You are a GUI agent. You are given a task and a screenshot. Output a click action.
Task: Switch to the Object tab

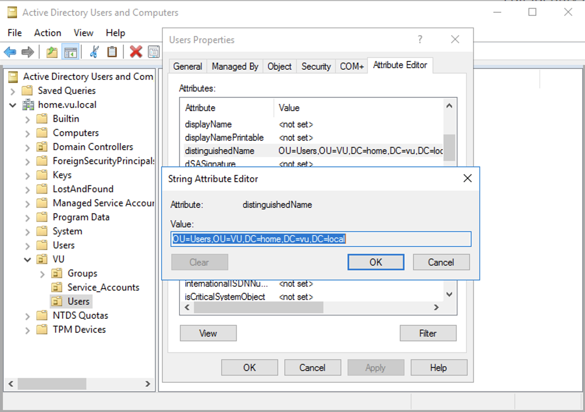(x=279, y=66)
